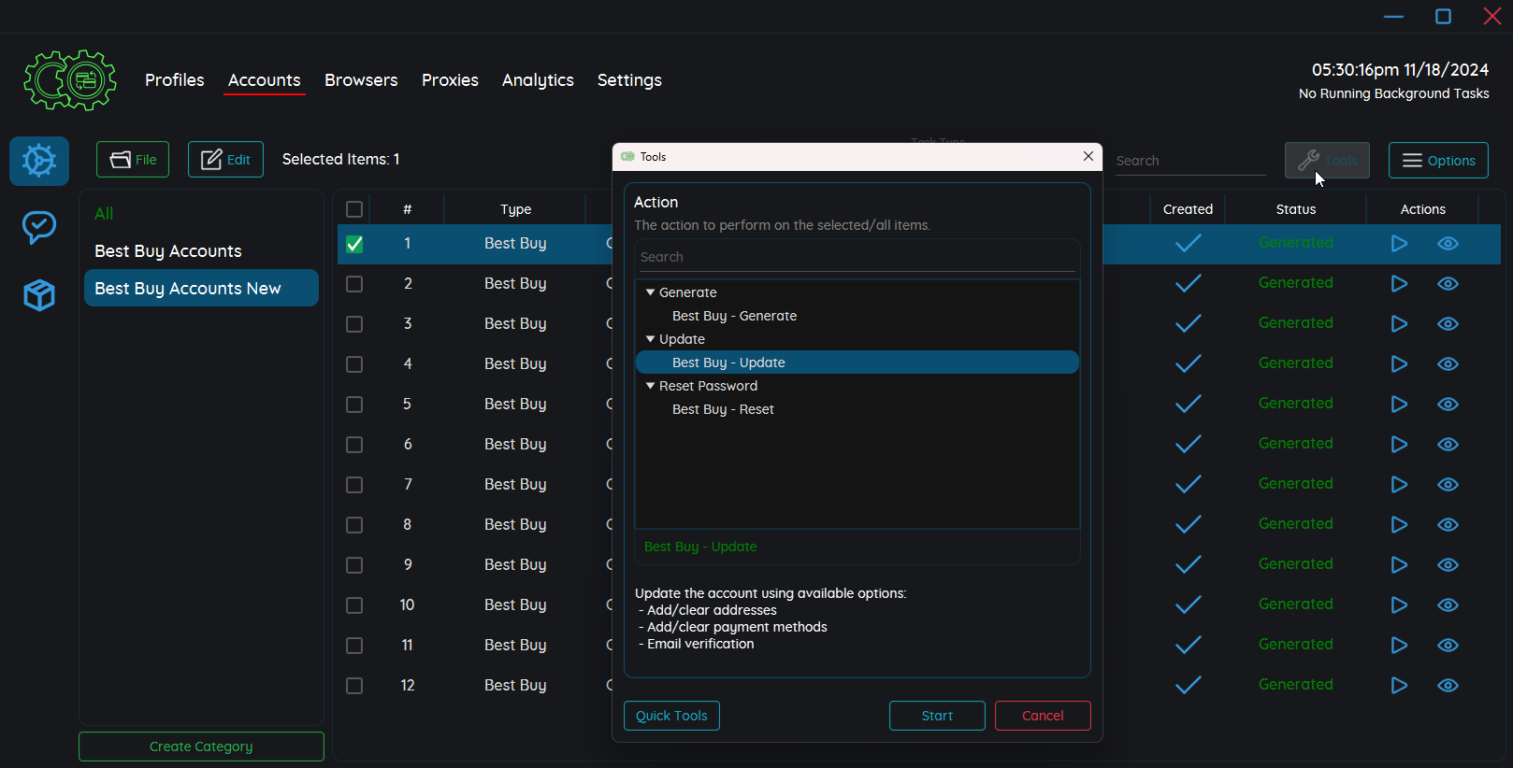Image resolution: width=1513 pixels, height=768 pixels.
Task: Collapse the Update tree group
Action: (x=651, y=339)
